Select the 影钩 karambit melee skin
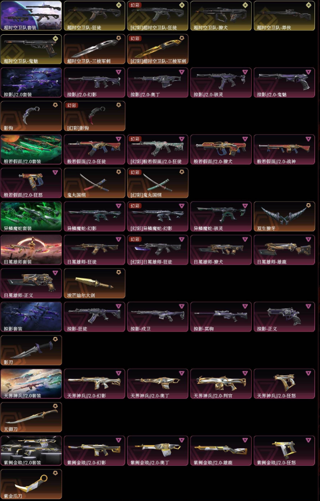Viewport: 320px width, 501px height. (x=31, y=116)
